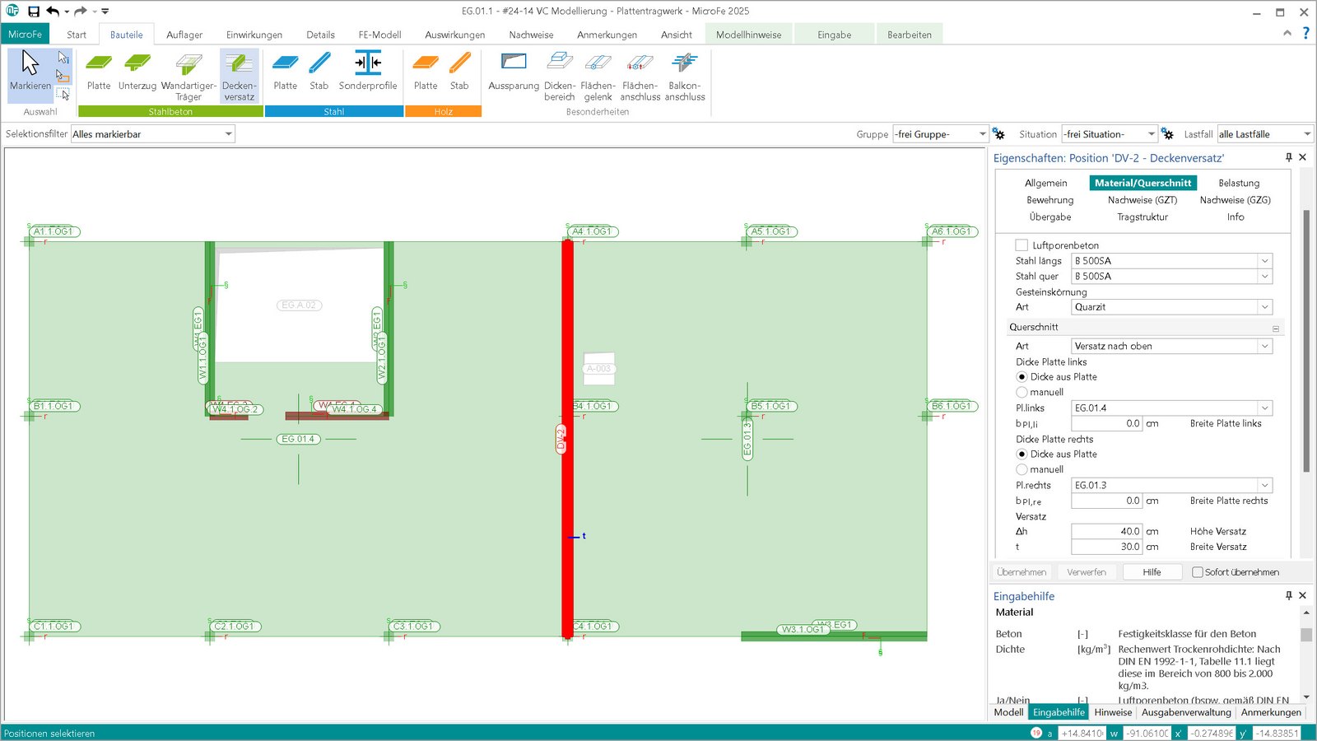Image resolution: width=1317 pixels, height=741 pixels.
Task: Click the Verwerfen button
Action: pyautogui.click(x=1086, y=571)
